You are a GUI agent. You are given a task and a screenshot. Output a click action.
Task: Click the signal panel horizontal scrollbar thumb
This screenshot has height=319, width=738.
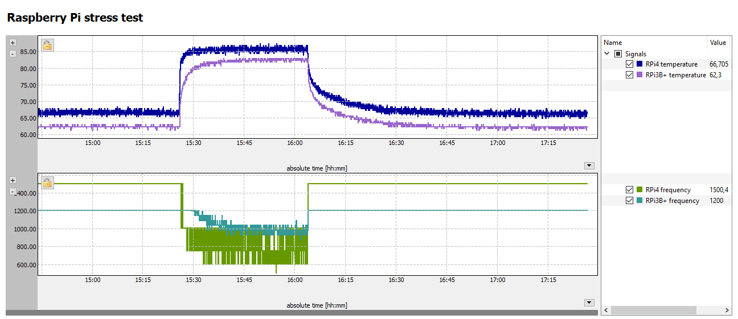[x=654, y=310]
